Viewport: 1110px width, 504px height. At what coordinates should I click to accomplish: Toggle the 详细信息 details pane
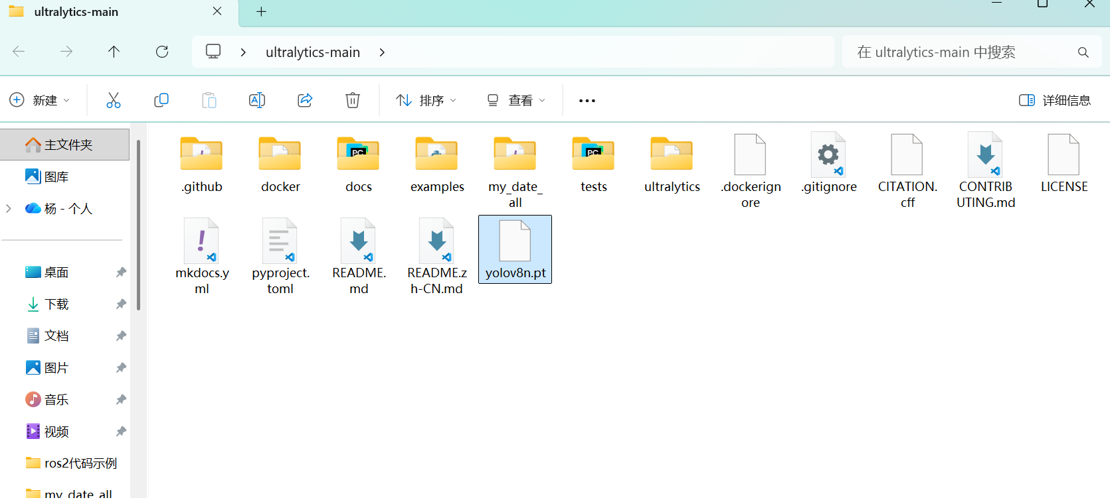1055,100
